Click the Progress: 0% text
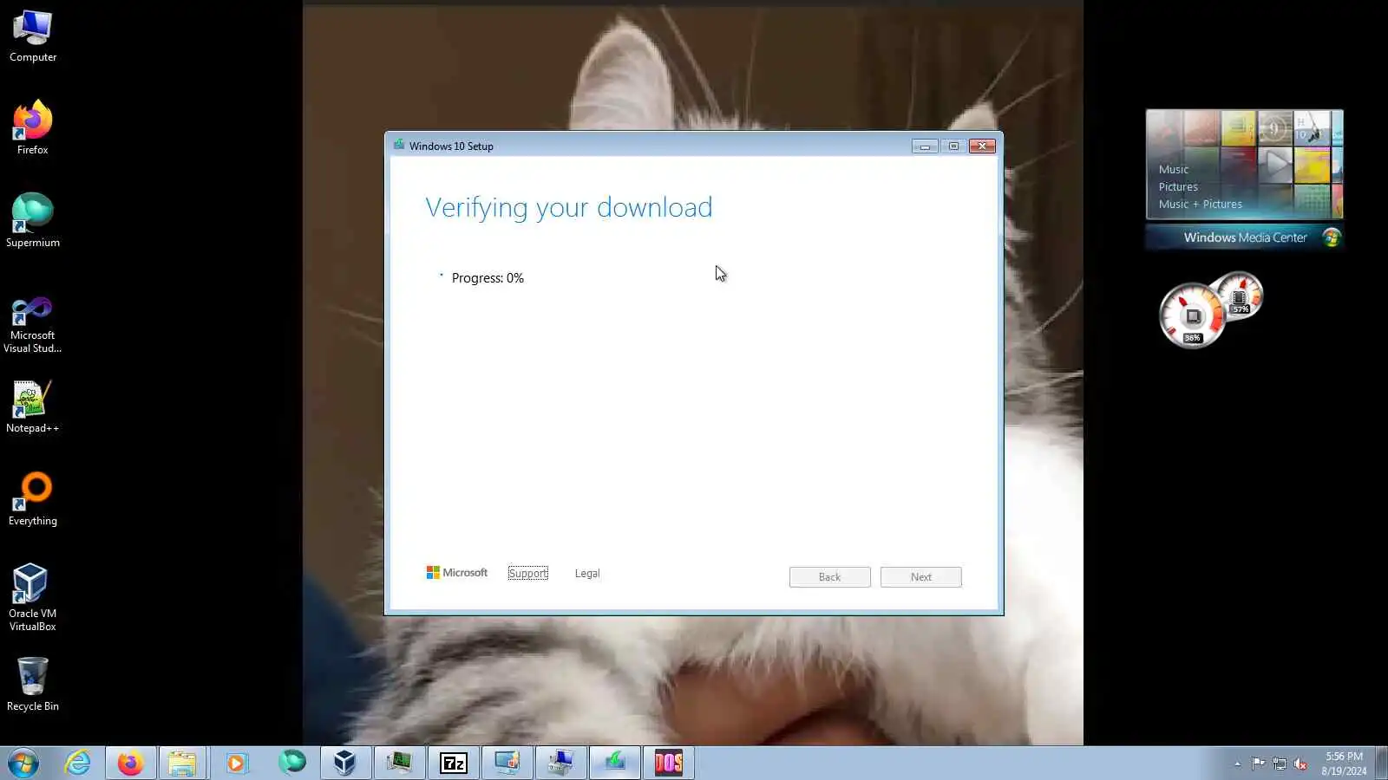Image resolution: width=1388 pixels, height=780 pixels. 488,278
